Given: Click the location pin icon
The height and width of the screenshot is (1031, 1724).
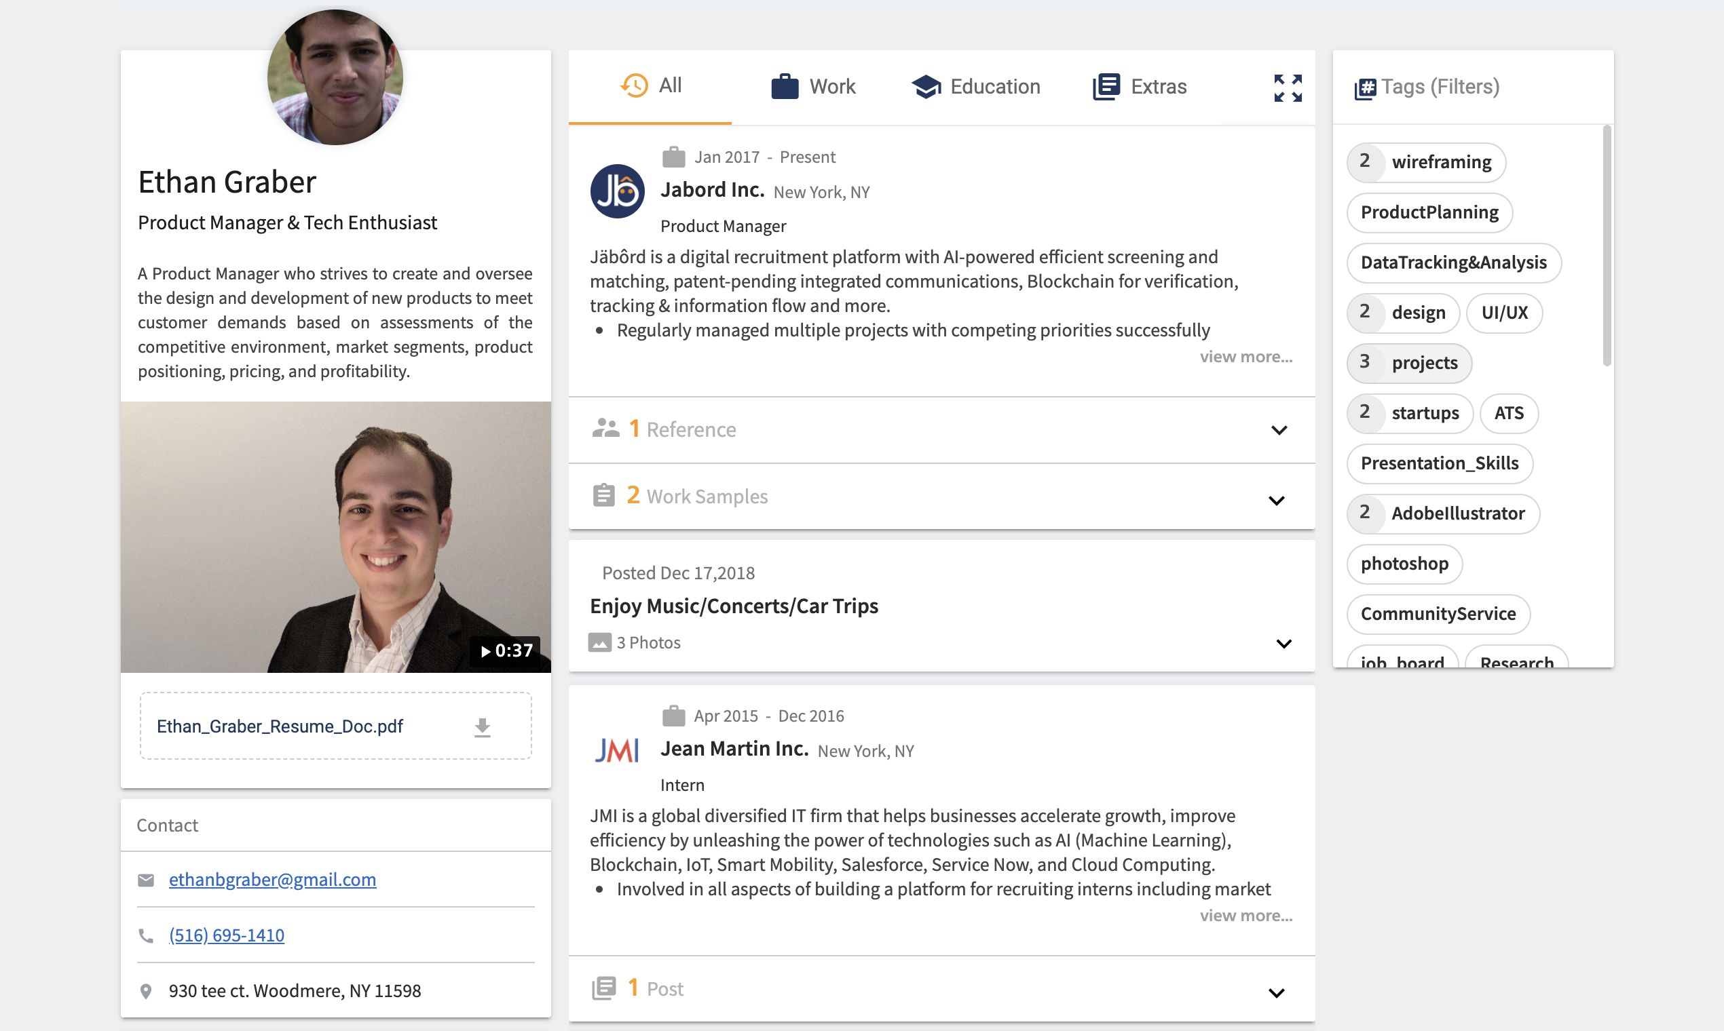Looking at the screenshot, I should point(146,992).
